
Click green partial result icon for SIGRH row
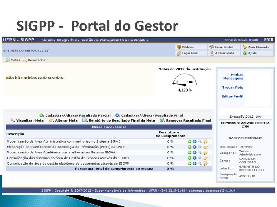pos(189,158)
